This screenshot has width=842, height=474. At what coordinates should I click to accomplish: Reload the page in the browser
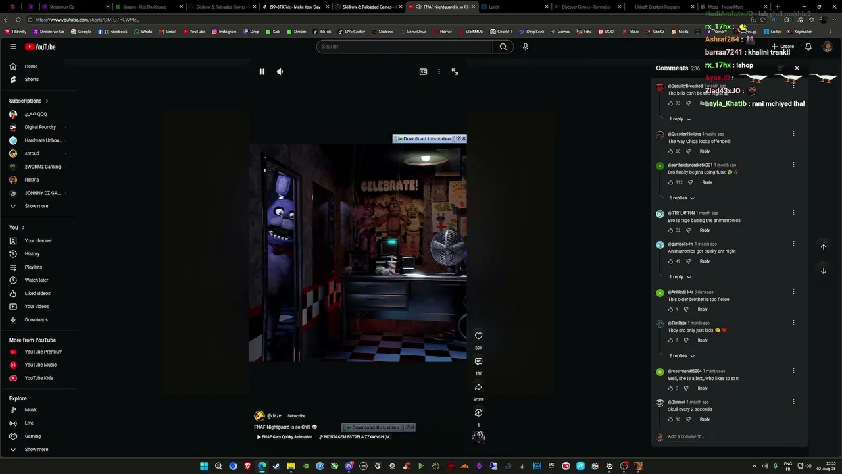click(18, 20)
